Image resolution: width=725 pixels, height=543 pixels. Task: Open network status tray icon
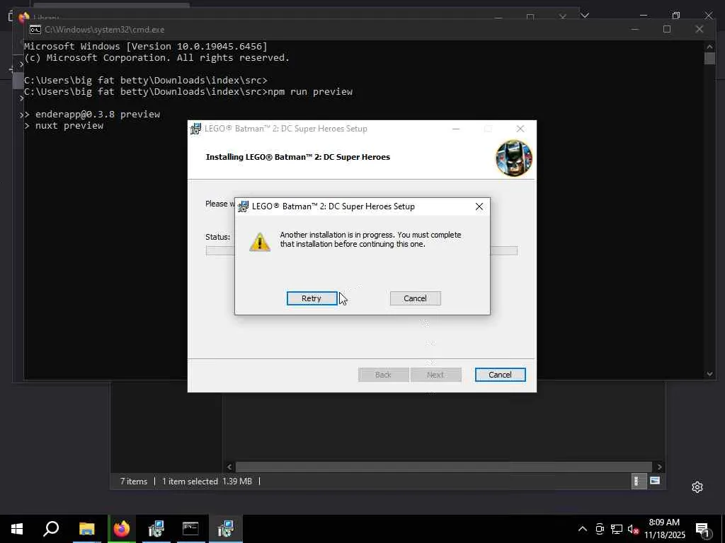click(x=617, y=529)
